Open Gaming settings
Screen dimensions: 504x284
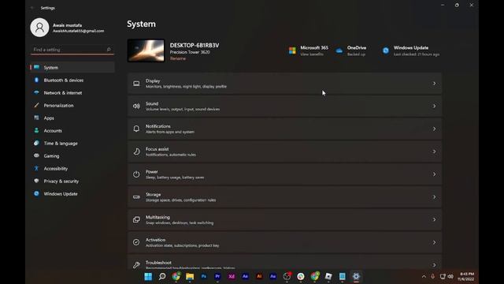point(72,156)
